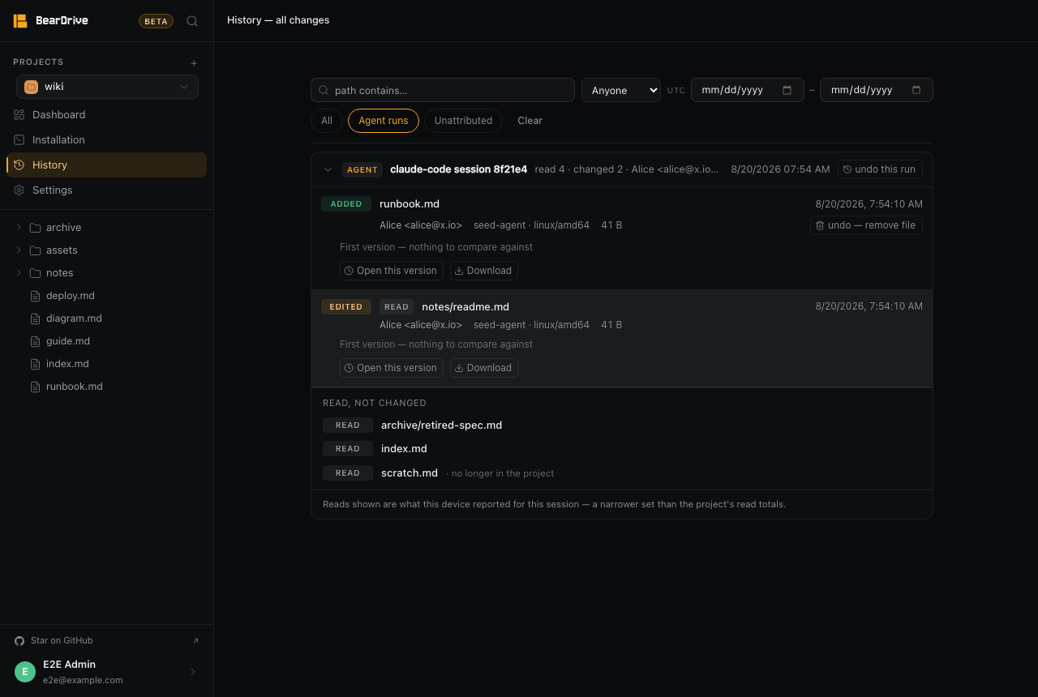Toggle the Unattributed filter chip
1038x697 pixels.
click(463, 121)
